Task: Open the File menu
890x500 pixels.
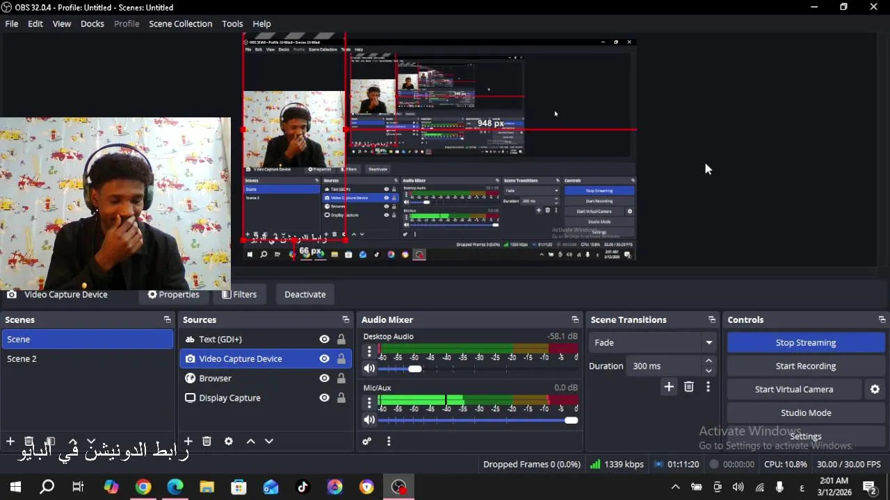Action: 12,24
